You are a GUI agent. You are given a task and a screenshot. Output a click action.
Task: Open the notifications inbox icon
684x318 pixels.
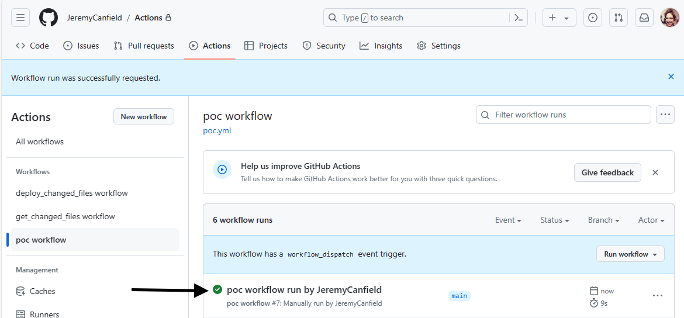tap(644, 18)
